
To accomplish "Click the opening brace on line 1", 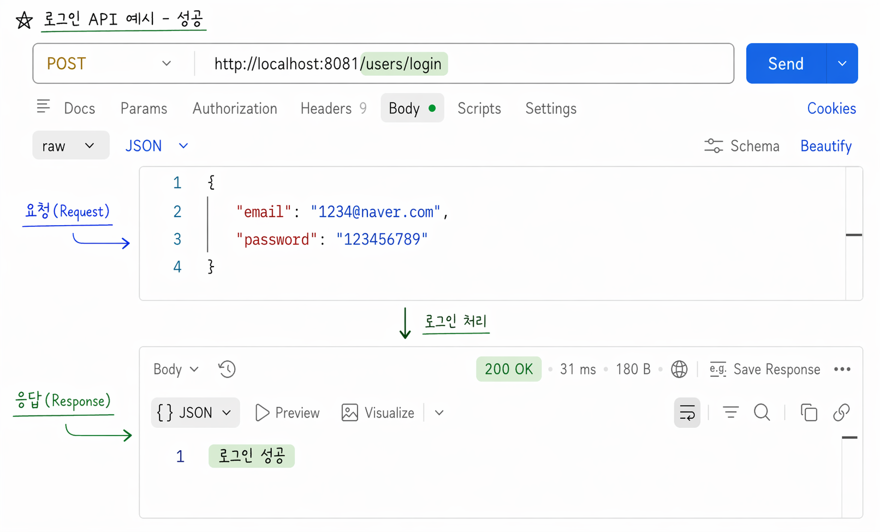I will click(211, 182).
